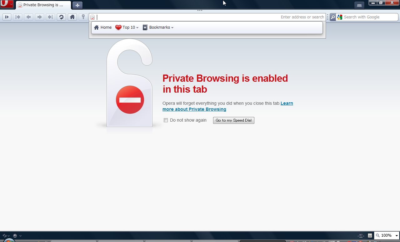Image resolution: width=400 pixels, height=242 pixels.
Task: Go forward with the right arrow button
Action: pos(39,17)
